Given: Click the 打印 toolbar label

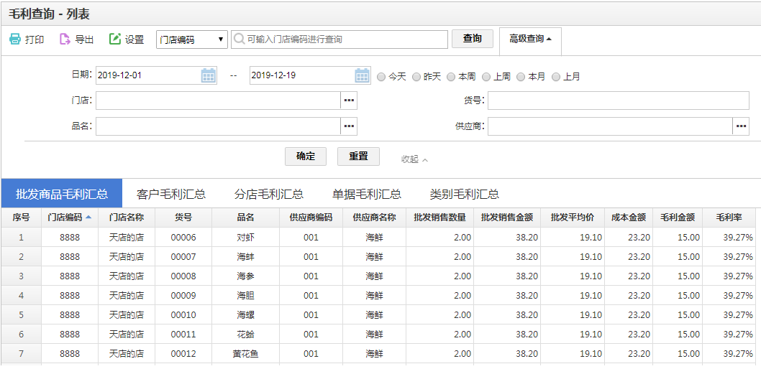Looking at the screenshot, I should click(x=35, y=39).
